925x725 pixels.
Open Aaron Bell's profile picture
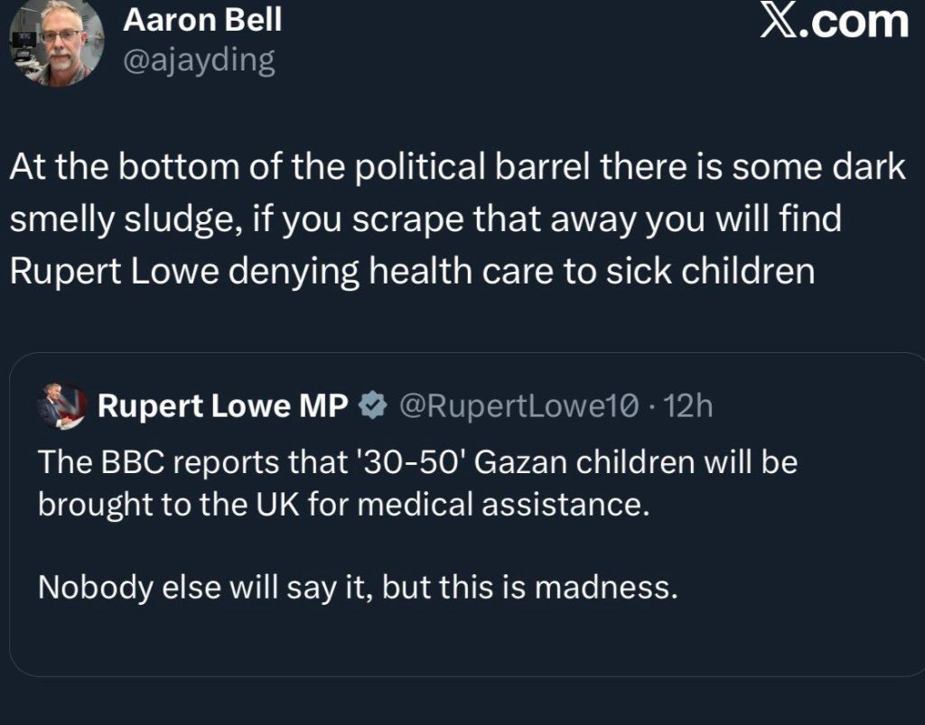point(56,43)
